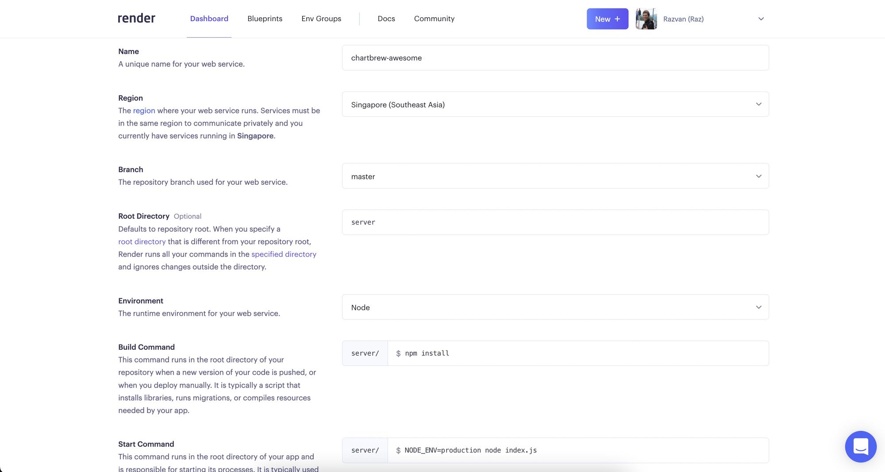
Task: Open the Region dropdown showing Singapore
Action: pos(555,104)
